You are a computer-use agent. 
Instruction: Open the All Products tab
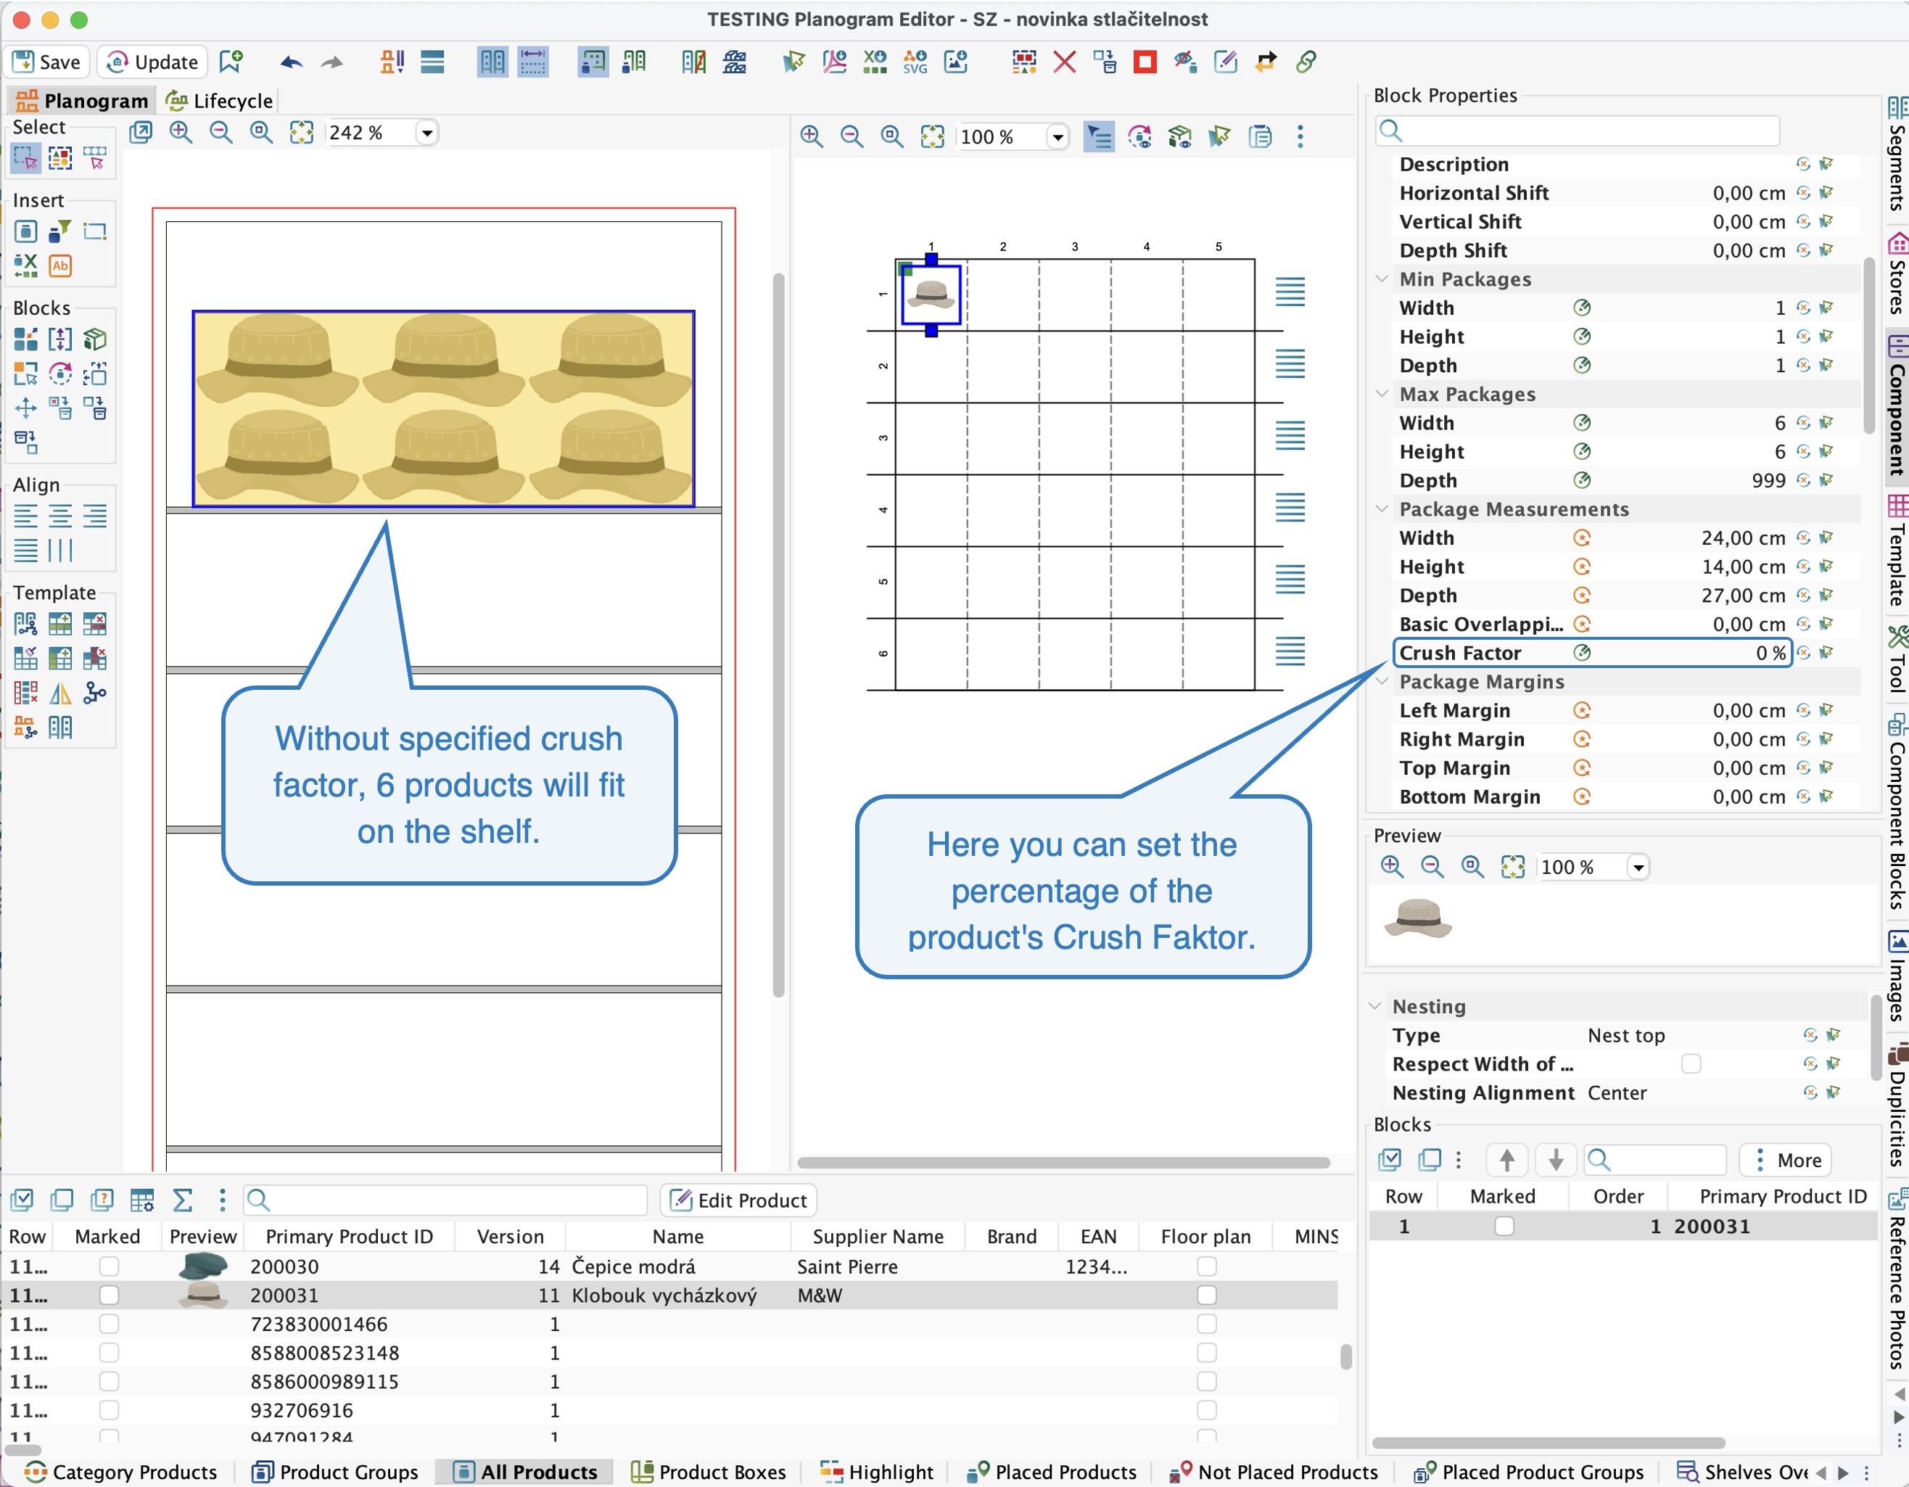click(524, 1473)
